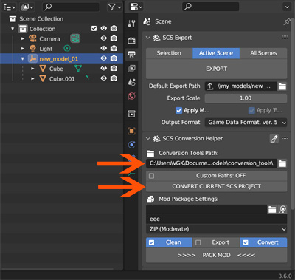295x280 pixels.
Task: Hide Collection in viewport
Action: (x=104, y=29)
